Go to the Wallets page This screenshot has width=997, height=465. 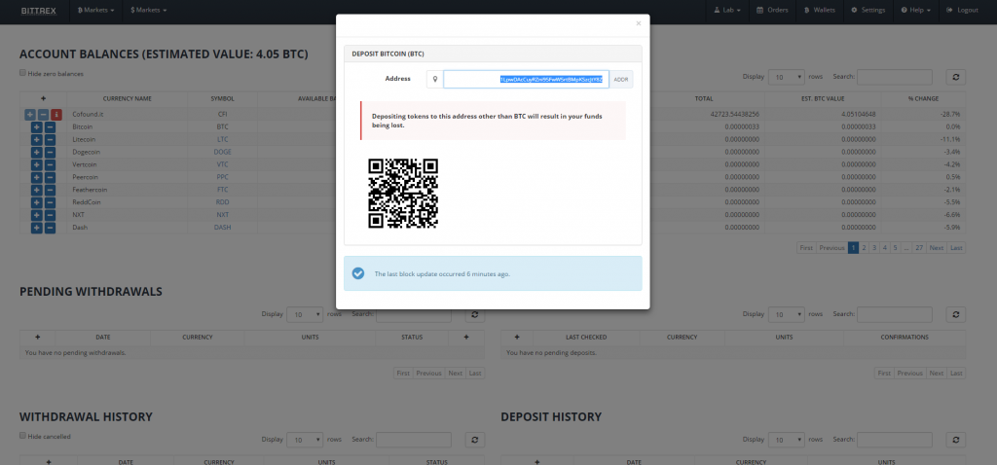820,10
